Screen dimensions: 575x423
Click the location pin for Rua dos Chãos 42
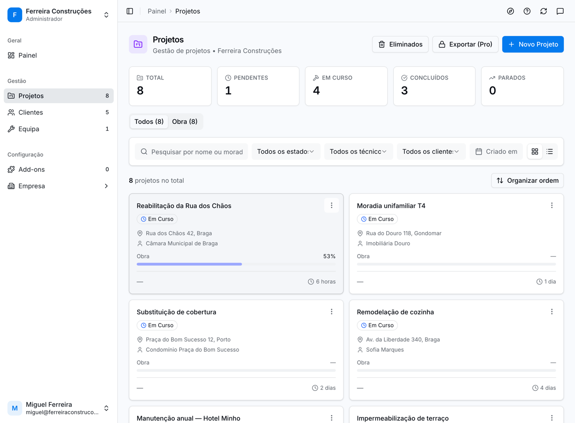[x=140, y=233]
